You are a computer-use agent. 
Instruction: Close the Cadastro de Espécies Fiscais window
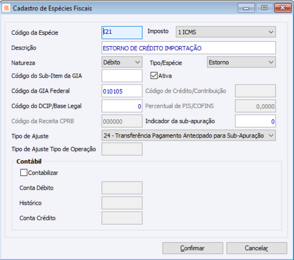point(282,8)
